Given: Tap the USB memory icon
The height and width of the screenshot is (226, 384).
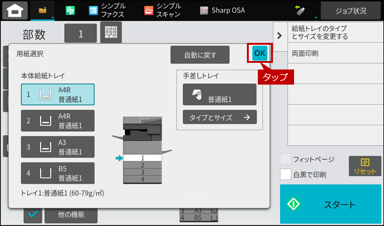Looking at the screenshot, I should tap(300, 10).
